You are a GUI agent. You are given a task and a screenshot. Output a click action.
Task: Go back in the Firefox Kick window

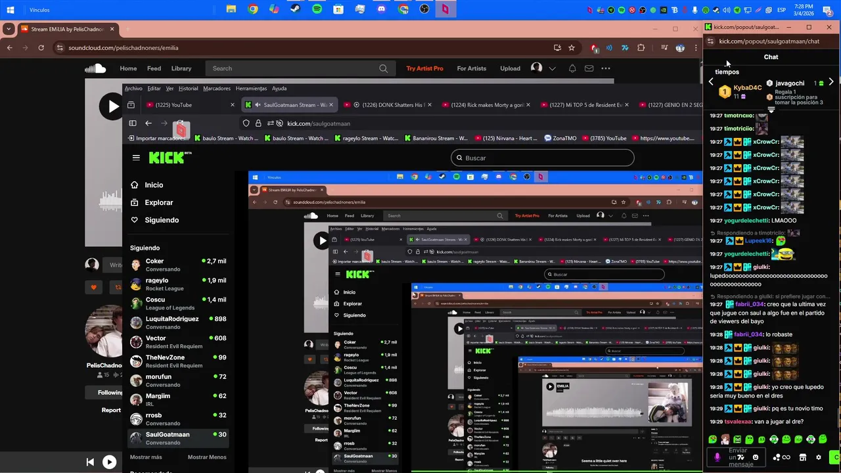pos(148,123)
